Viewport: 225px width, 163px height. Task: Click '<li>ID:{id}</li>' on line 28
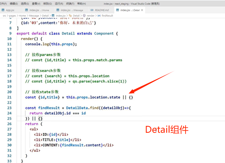pyautogui.click(x=51, y=135)
